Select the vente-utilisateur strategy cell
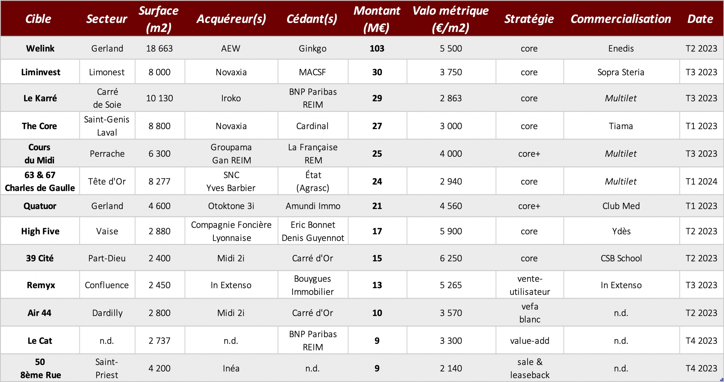 click(x=529, y=285)
